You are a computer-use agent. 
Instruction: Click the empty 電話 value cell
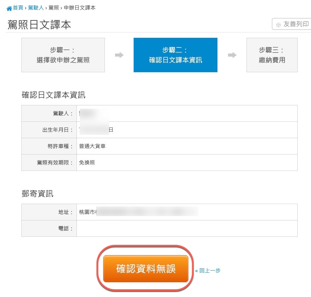pyautogui.click(x=187, y=228)
